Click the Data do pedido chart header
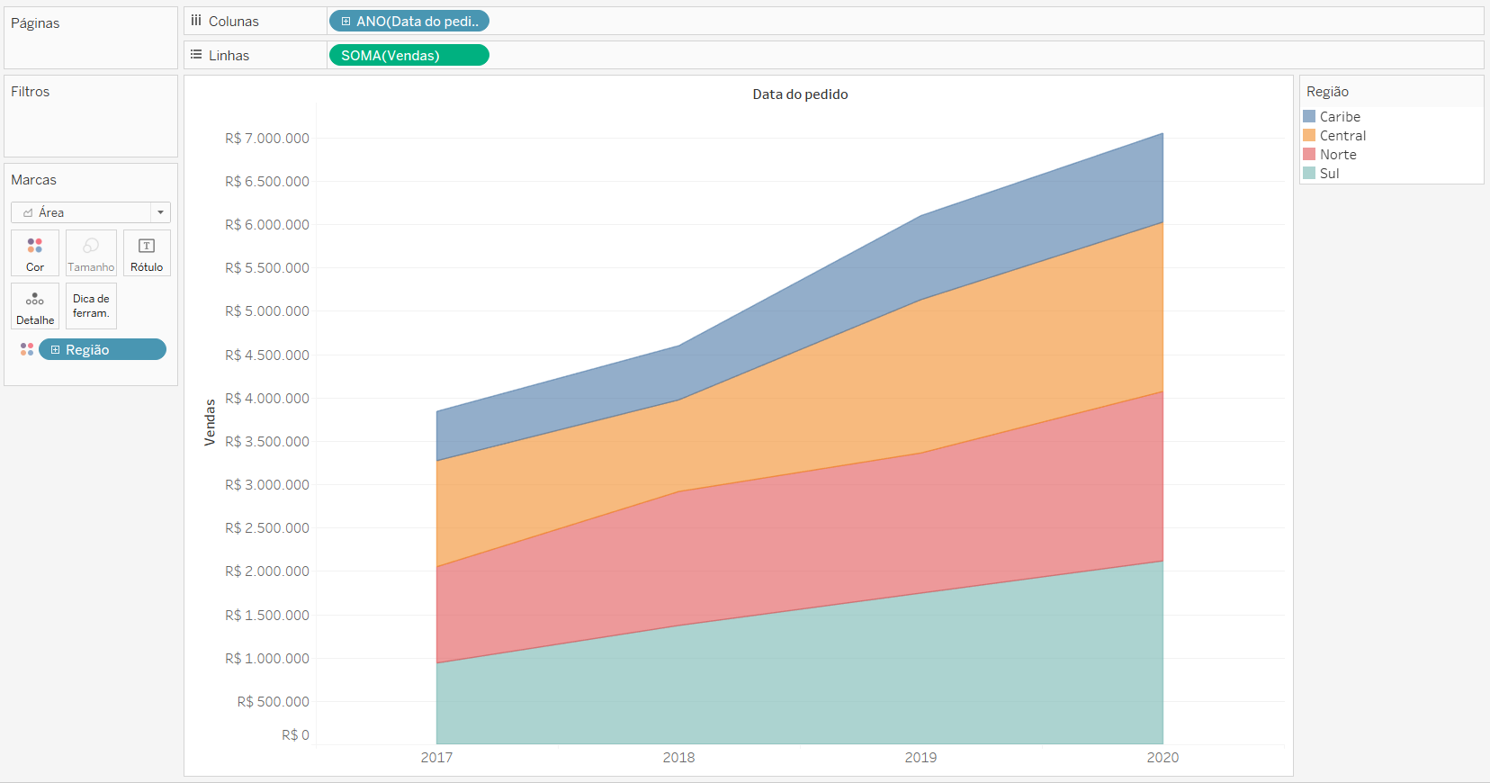This screenshot has height=783, width=1490. (x=800, y=94)
